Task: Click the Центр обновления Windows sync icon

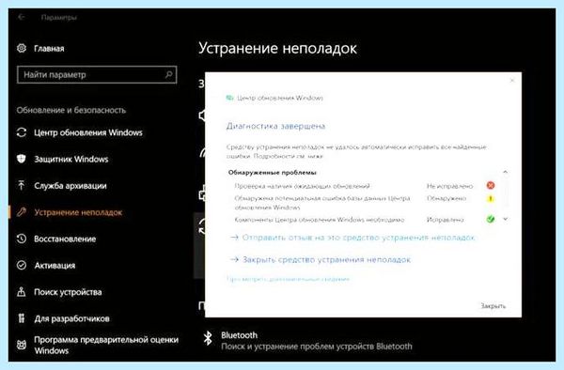Action: 22,132
